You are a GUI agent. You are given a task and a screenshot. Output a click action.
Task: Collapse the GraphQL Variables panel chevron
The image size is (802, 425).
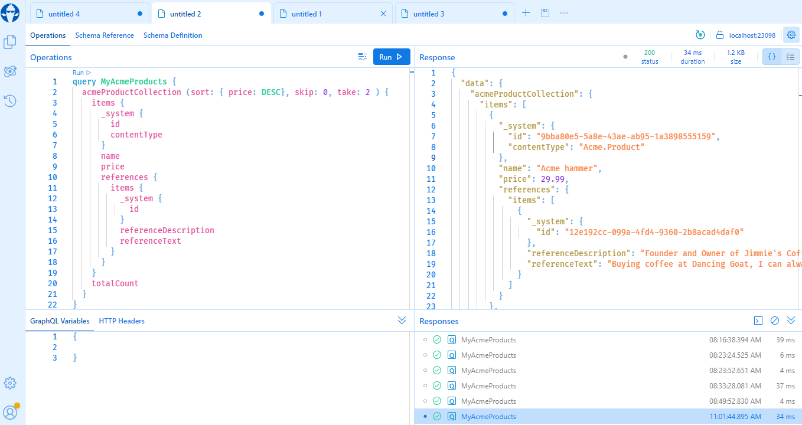(x=402, y=321)
